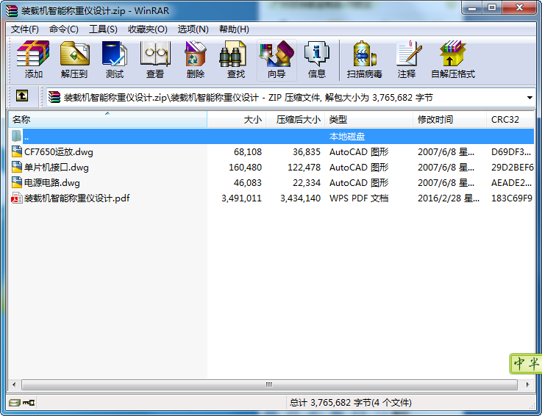The width and height of the screenshot is (542, 416).
Task: Expand the address path dropdown arrow
Action: 529,97
